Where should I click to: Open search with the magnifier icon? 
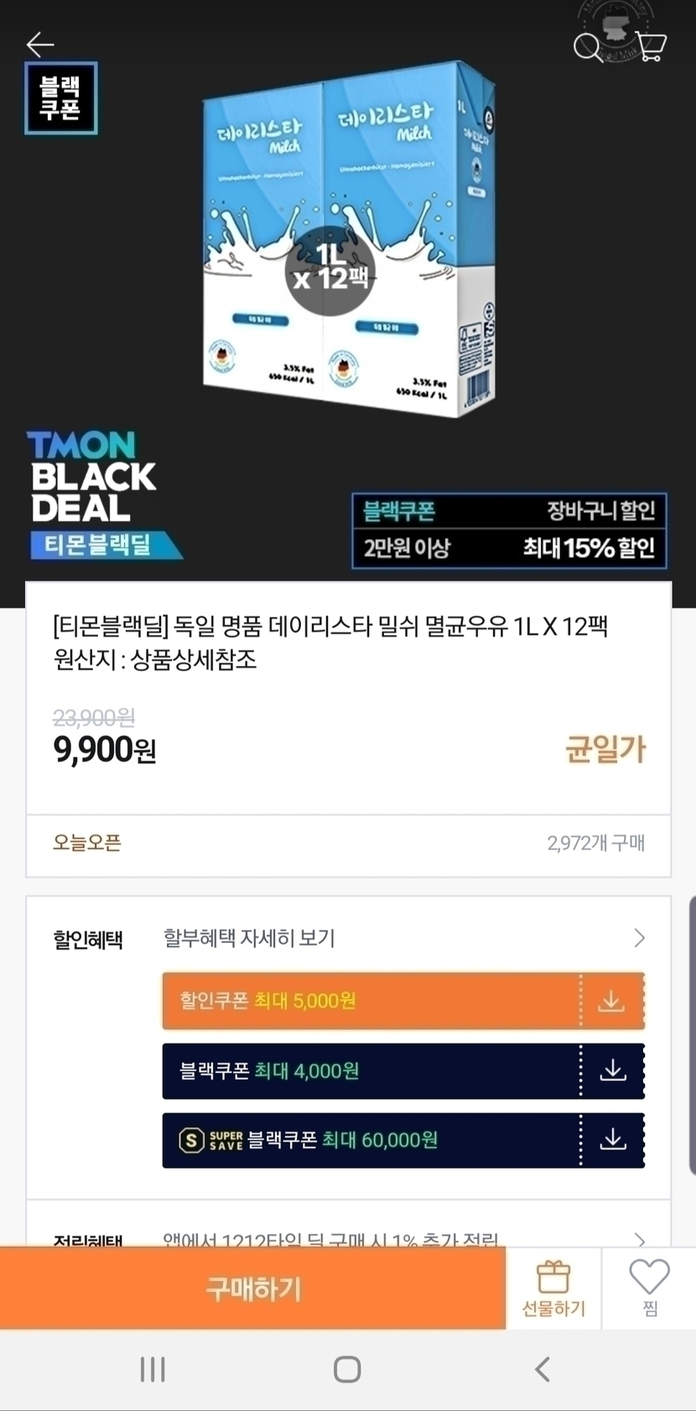click(588, 47)
